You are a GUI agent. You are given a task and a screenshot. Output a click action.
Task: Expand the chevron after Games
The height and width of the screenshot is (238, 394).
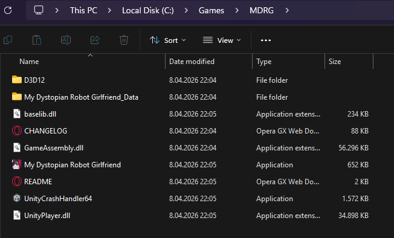tap(237, 10)
